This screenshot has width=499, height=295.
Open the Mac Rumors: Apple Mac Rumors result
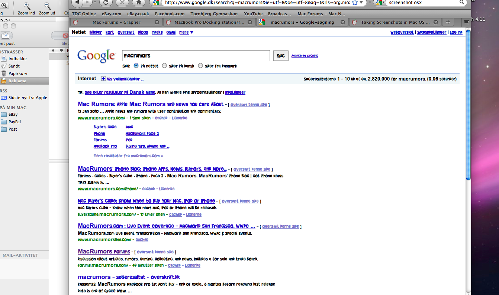tap(151, 104)
